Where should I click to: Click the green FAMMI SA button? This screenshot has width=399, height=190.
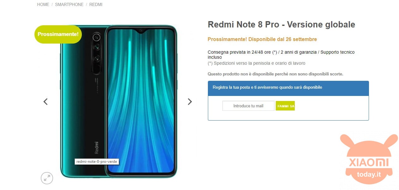[285, 106]
